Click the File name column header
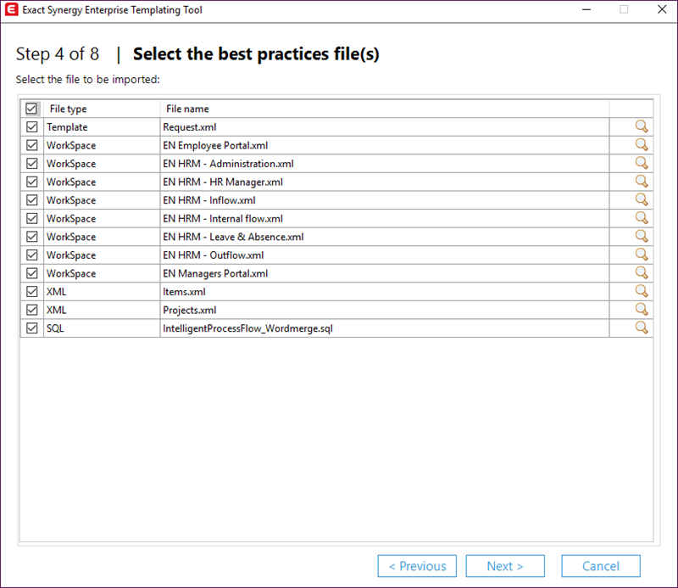This screenshot has height=588, width=678. click(x=385, y=109)
